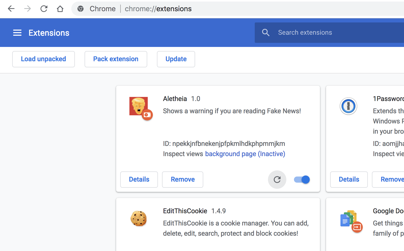Viewport: 404px width, 251px height.
Task: Click the Aletheia ID text
Action: point(224,144)
